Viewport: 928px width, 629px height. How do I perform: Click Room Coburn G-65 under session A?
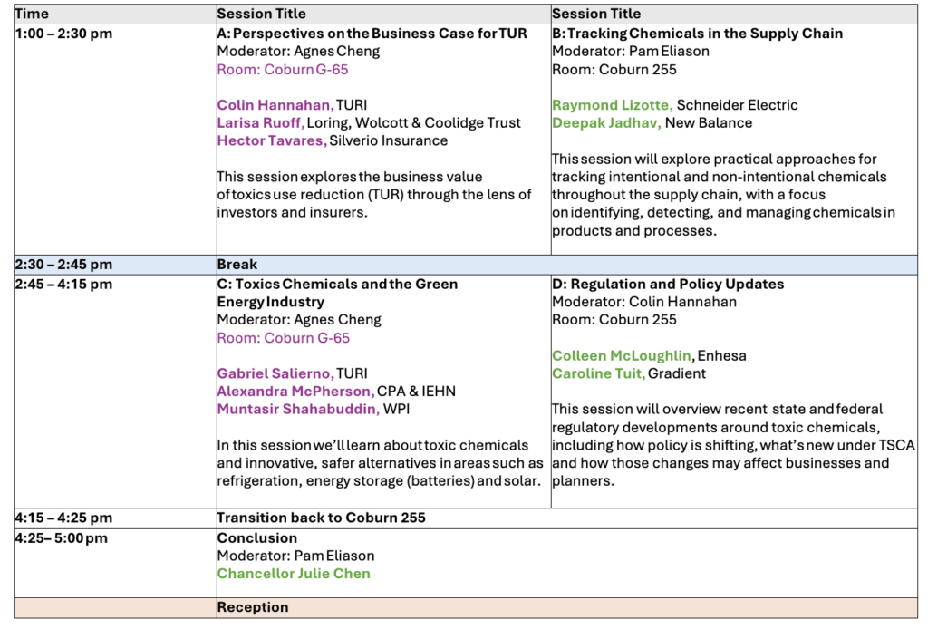[x=283, y=70]
